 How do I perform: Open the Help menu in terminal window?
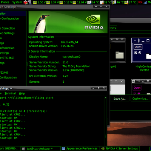(x=22, y=94)
